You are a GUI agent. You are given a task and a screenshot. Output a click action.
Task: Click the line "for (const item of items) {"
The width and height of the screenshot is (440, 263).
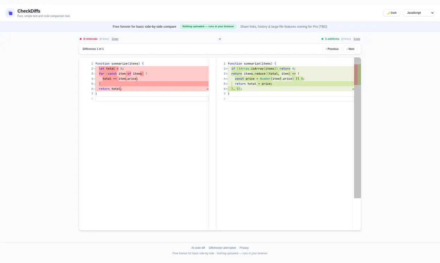pyautogui.click(x=123, y=74)
